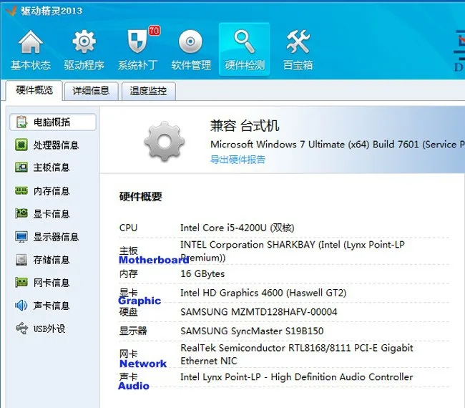Open the 百宝箱 tools icon
The width and height of the screenshot is (465, 408).
[x=298, y=42]
